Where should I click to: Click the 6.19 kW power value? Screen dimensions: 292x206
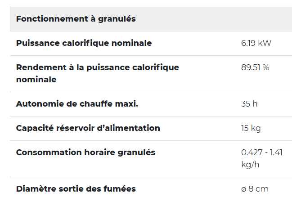pos(256,43)
